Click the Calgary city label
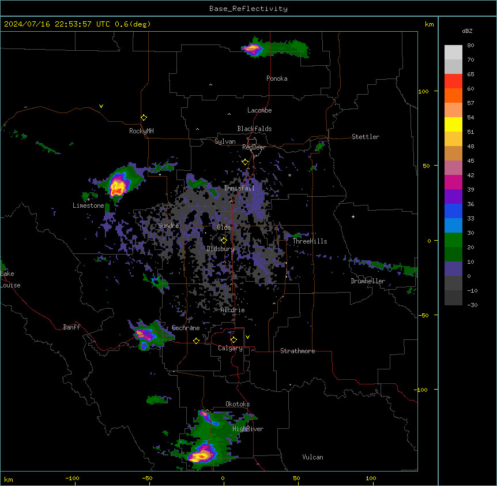Viewport: 497px width, 486px height. (x=230, y=348)
